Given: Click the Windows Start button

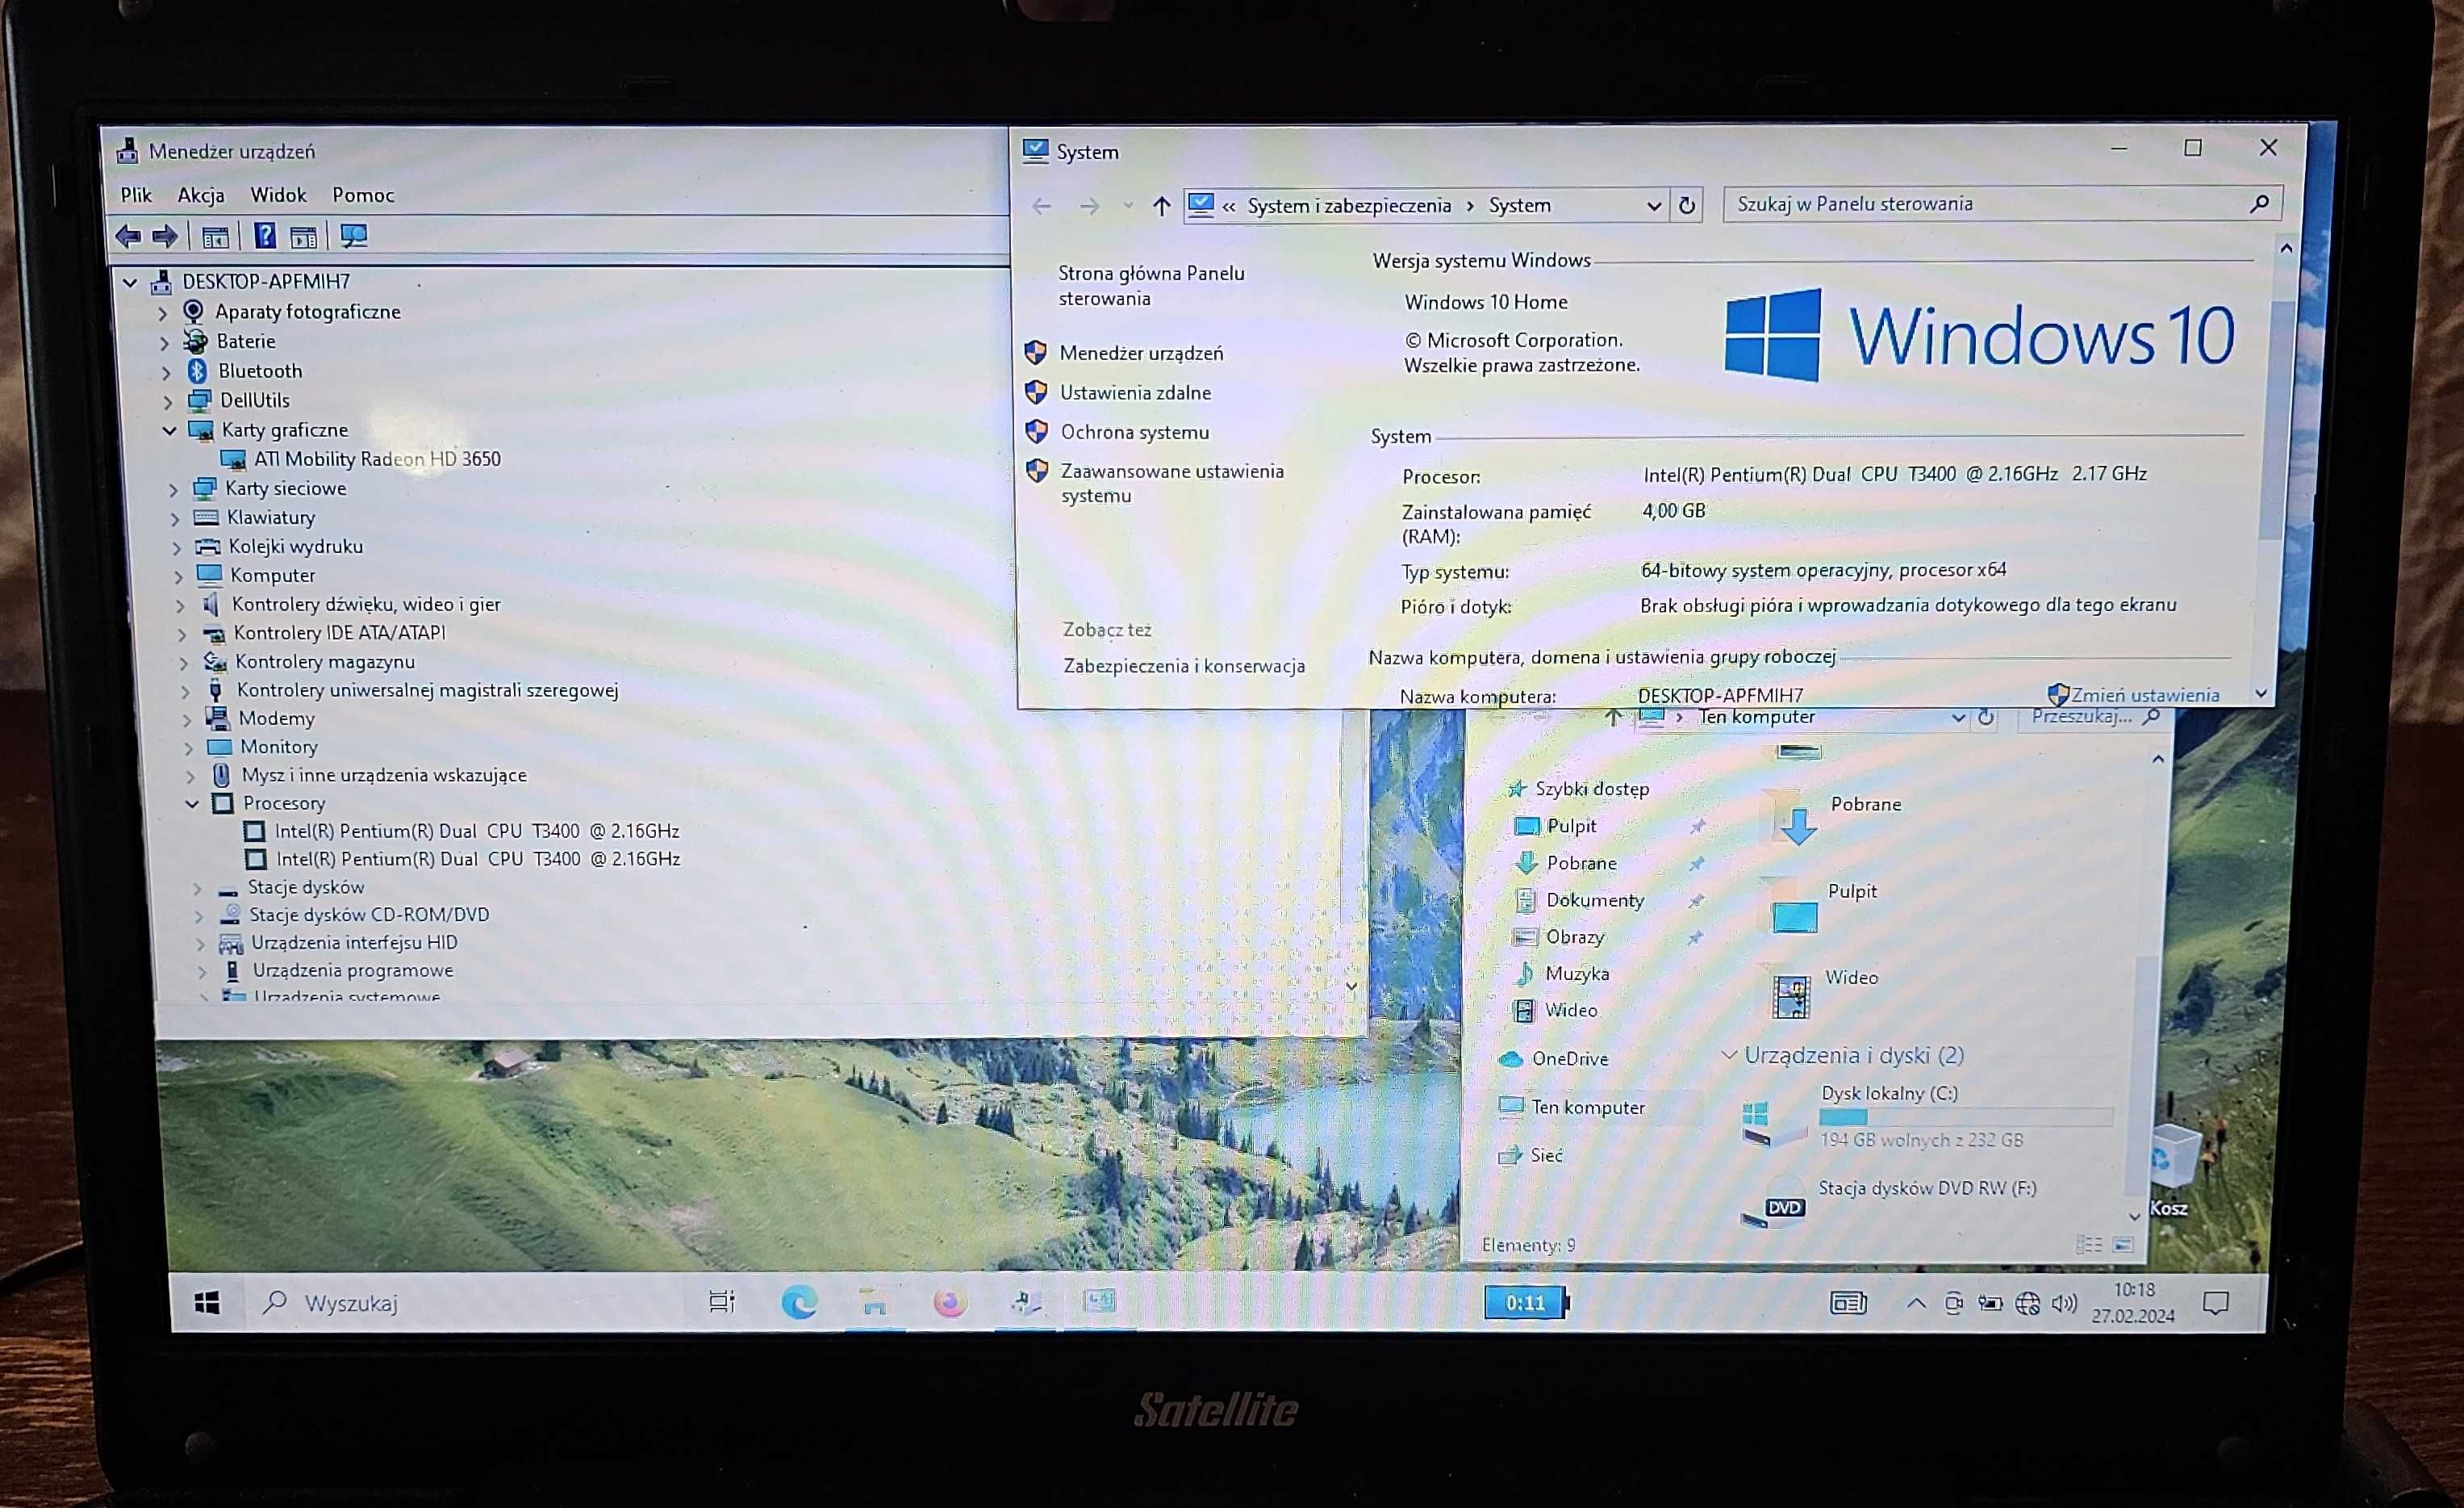Looking at the screenshot, I should [x=207, y=1303].
